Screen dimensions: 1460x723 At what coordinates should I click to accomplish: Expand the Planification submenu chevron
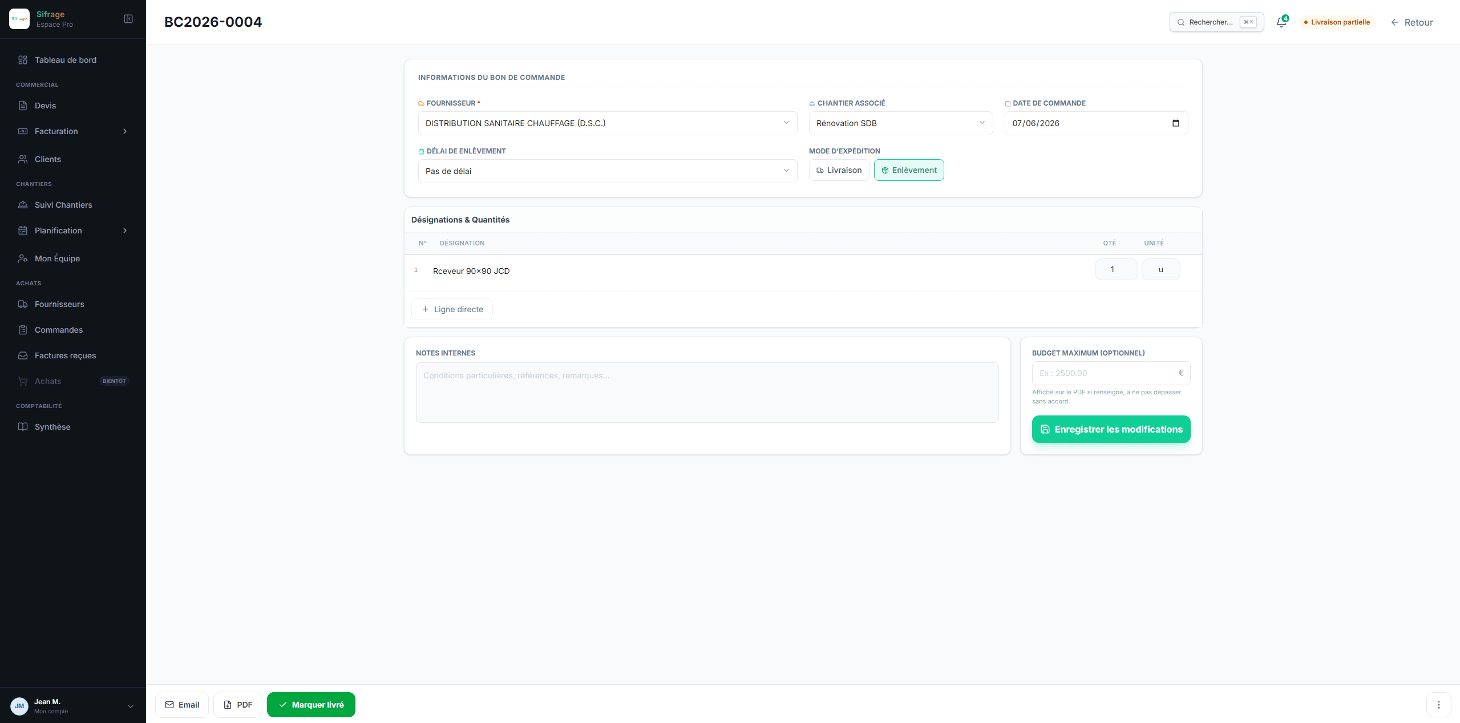click(x=125, y=231)
